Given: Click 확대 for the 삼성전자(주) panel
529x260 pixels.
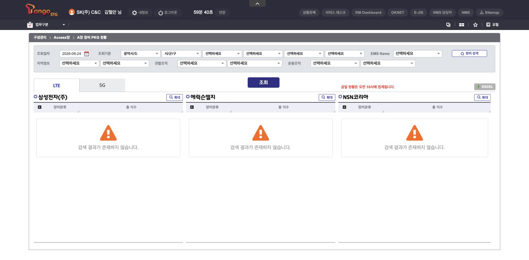Looking at the screenshot, I should tap(174, 97).
